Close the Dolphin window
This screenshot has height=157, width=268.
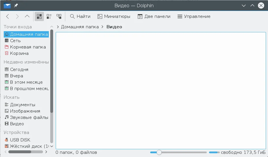261,5
